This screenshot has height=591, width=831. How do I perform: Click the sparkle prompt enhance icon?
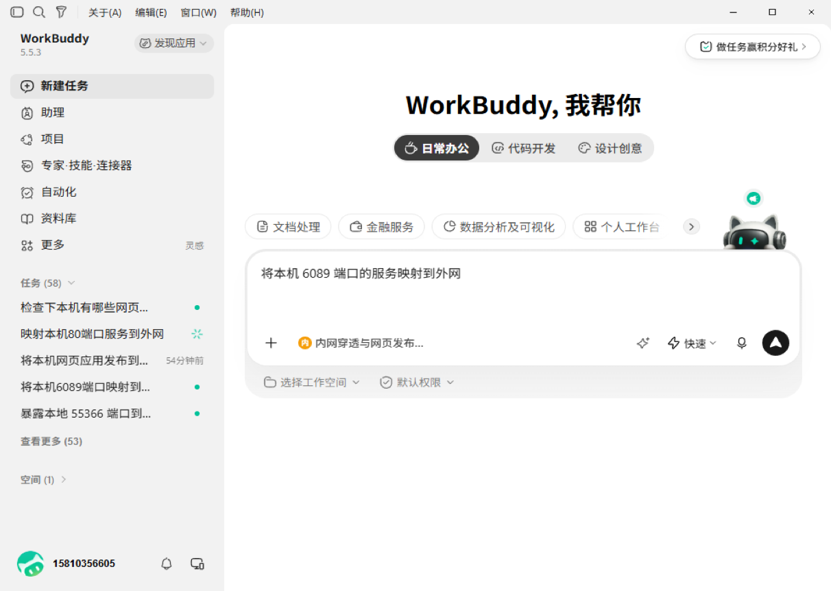point(642,343)
